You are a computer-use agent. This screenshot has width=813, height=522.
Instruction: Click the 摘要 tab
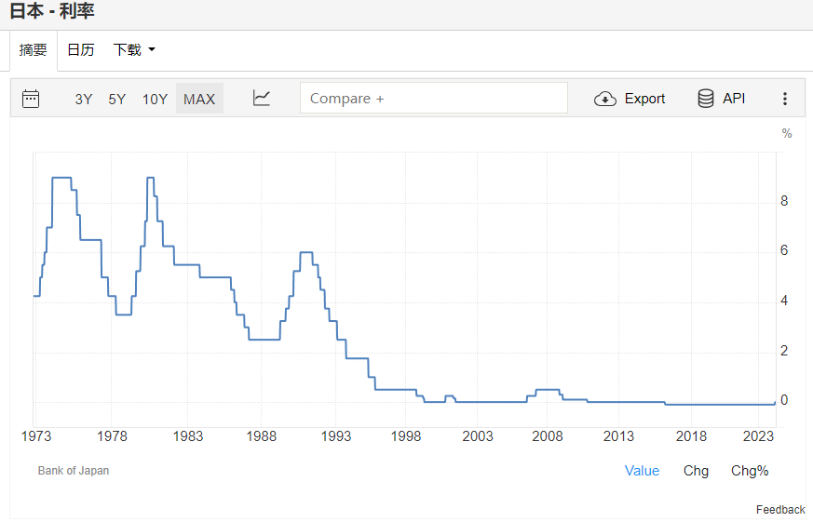point(34,50)
